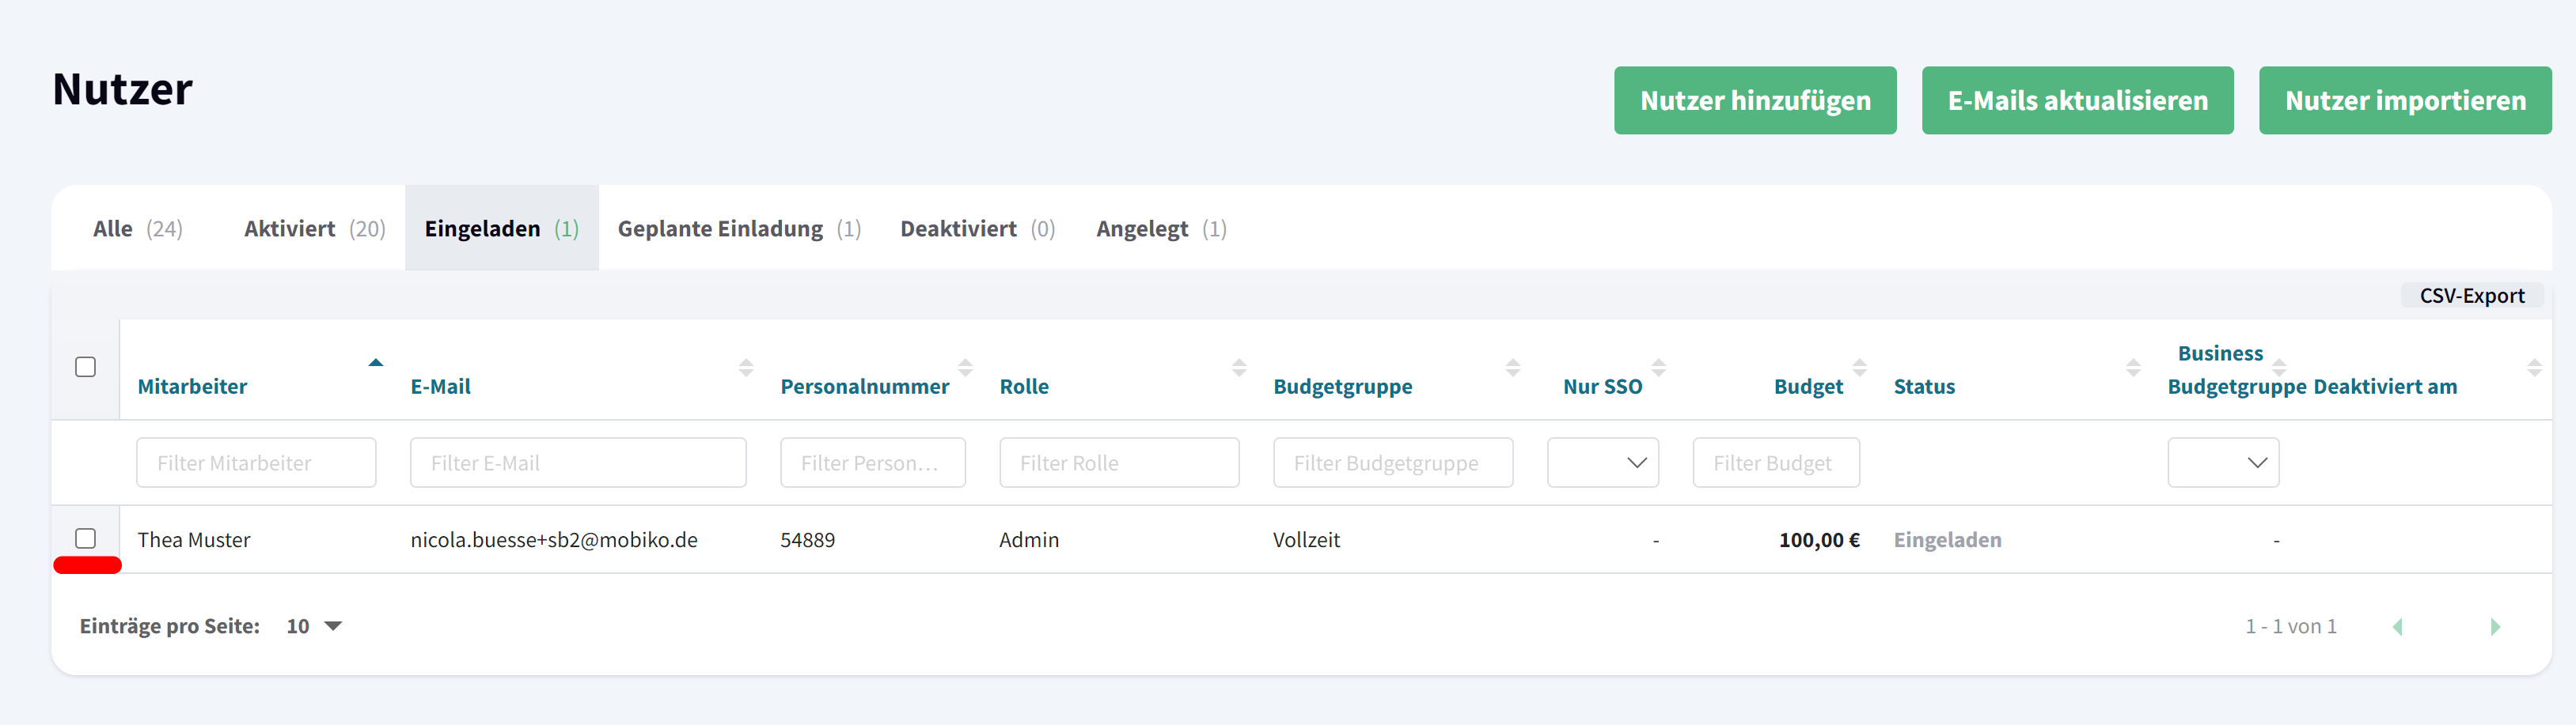2576x725 pixels.
Task: Select the checkbox for Thea Muster
Action: click(x=86, y=539)
